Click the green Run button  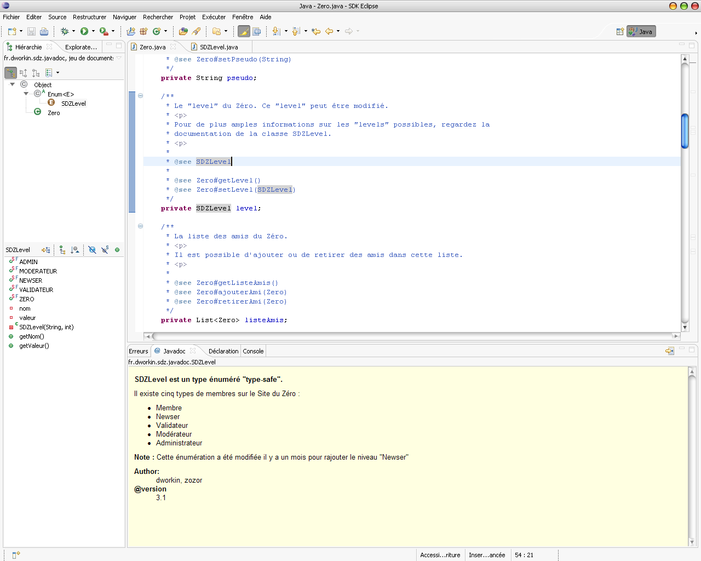pyautogui.click(x=84, y=32)
